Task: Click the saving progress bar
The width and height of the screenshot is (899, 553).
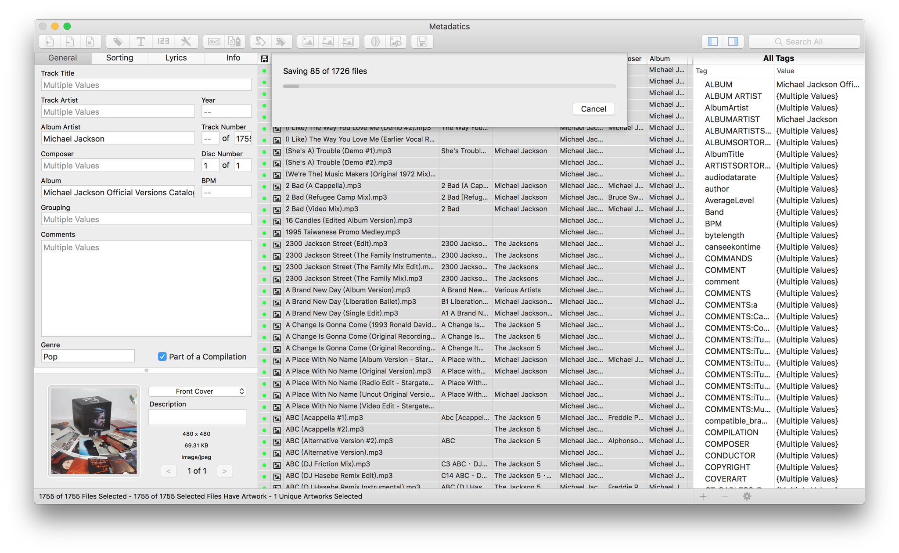Action: coord(449,86)
